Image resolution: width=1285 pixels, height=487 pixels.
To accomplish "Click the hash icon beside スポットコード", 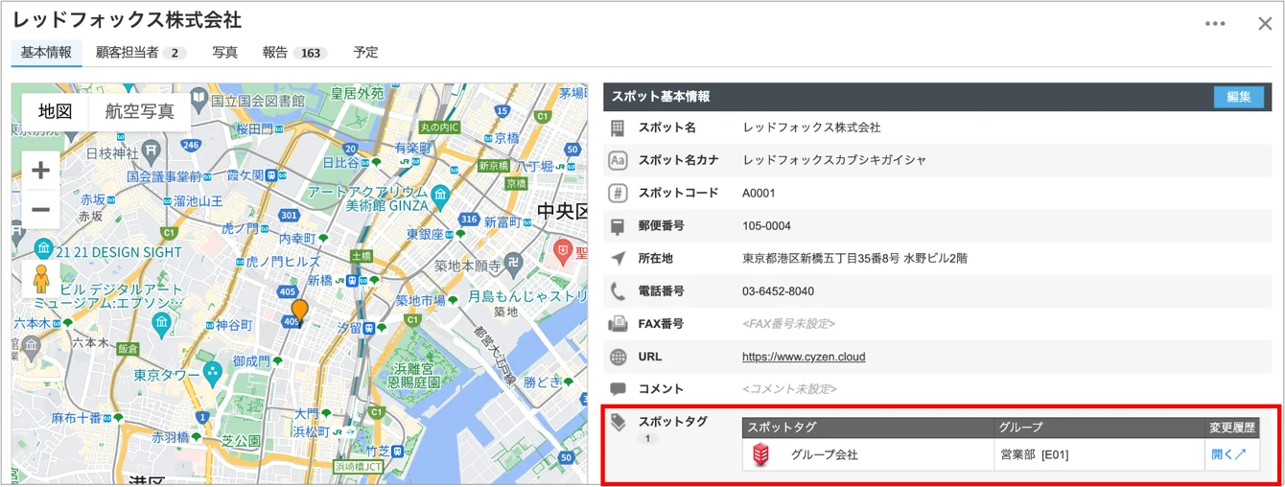I will coord(618,193).
